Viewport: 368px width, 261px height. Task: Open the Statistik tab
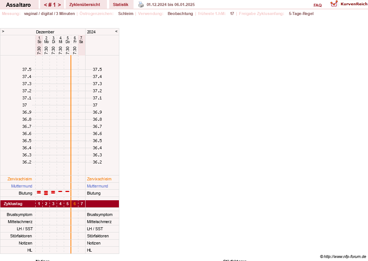(x=121, y=5)
